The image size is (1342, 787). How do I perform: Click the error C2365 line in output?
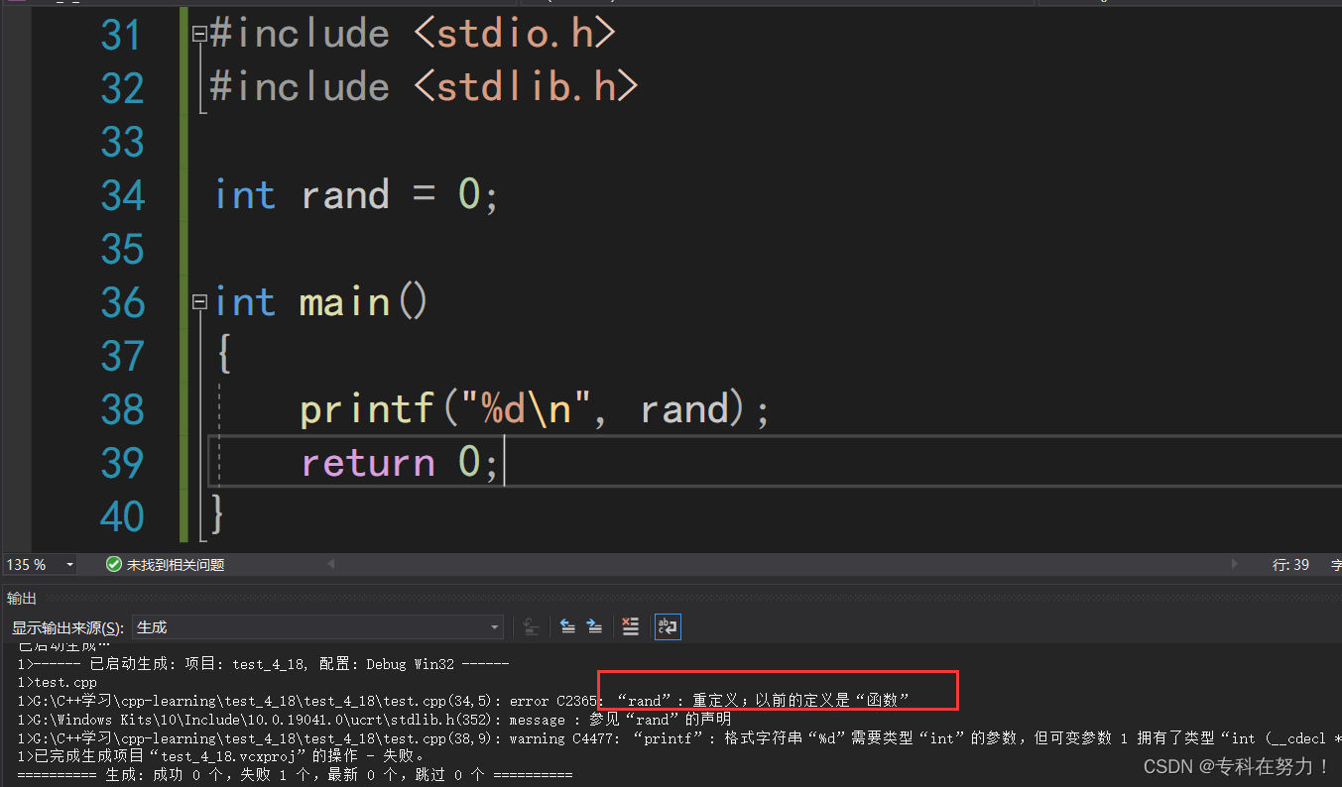tap(463, 701)
